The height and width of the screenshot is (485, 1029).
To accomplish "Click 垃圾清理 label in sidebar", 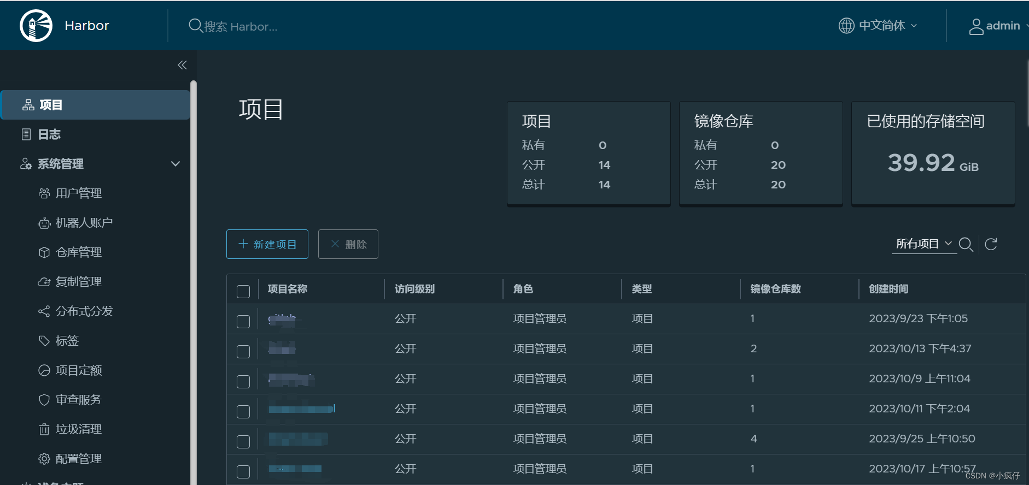I will pos(79,429).
